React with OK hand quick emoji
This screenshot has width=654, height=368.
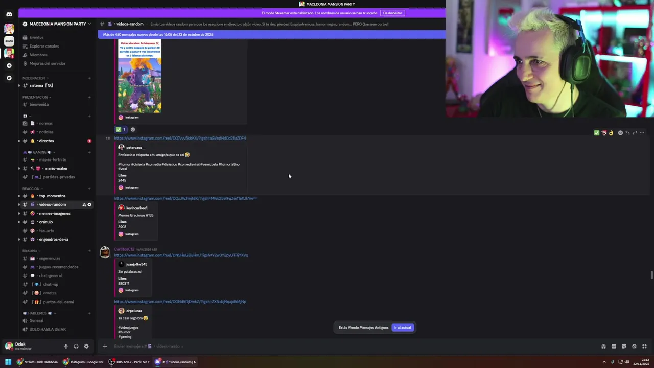(x=611, y=133)
